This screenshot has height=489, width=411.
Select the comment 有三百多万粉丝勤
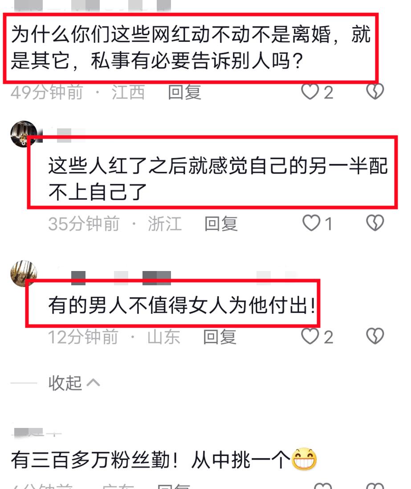pos(164,460)
